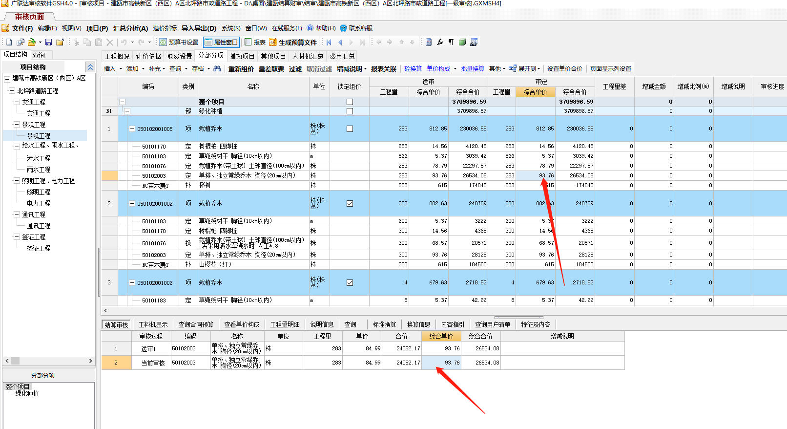Screen dimensions: 787x429
Task: Switch to 人材机汇总 tab
Action: click(308, 56)
